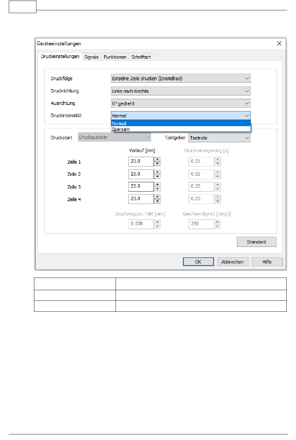Open the Druckfolge dropdown
The height and width of the screenshot is (440, 296).
point(181,78)
